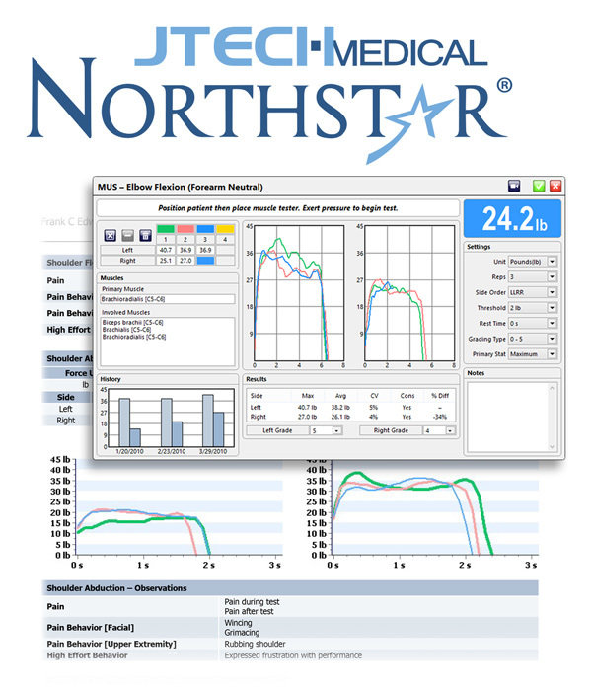The height and width of the screenshot is (691, 592).
Task: Select the pink trial 2 color swatch
Action: pos(185,229)
